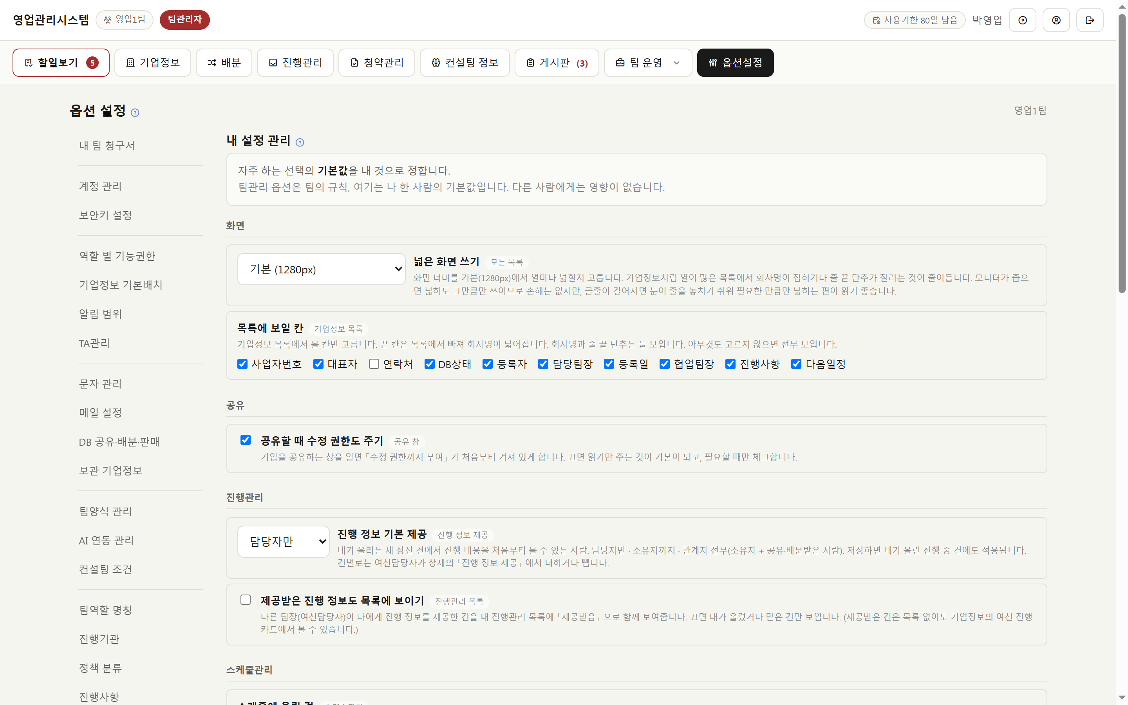
Task: Open the 게시판 tab
Action: [557, 63]
